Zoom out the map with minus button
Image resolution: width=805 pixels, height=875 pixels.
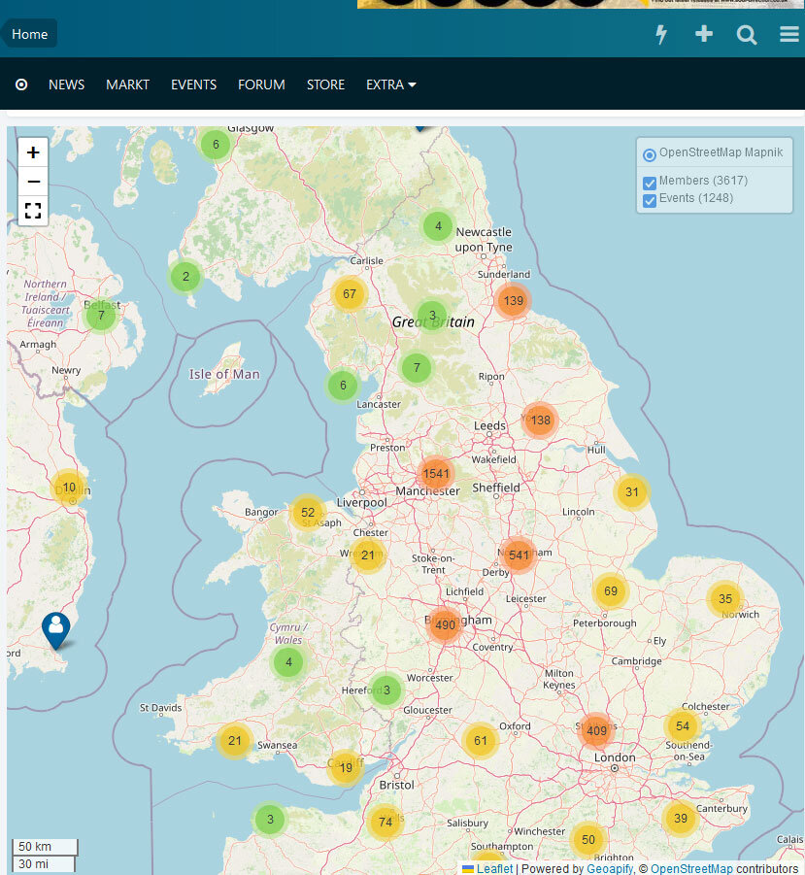[33, 182]
